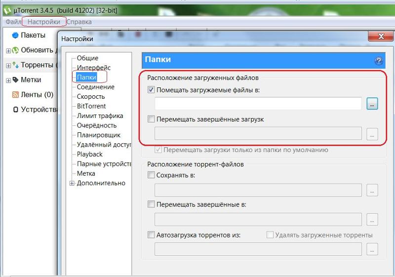The height and width of the screenshot is (277, 395).
Task: Select Очерёдность in settings tree
Action: click(x=97, y=125)
